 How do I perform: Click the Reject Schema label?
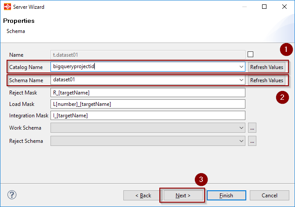pyautogui.click(x=26, y=141)
